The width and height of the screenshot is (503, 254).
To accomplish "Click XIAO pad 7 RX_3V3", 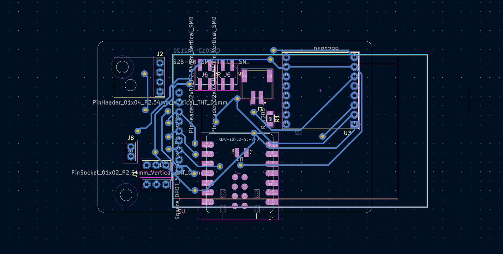I will (272, 145).
